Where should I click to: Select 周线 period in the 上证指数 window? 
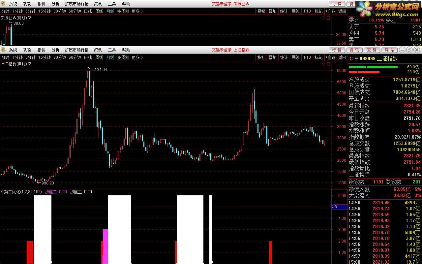pyautogui.click(x=99, y=57)
